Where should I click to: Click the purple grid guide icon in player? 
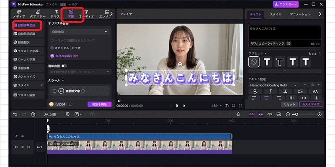coord(234,106)
